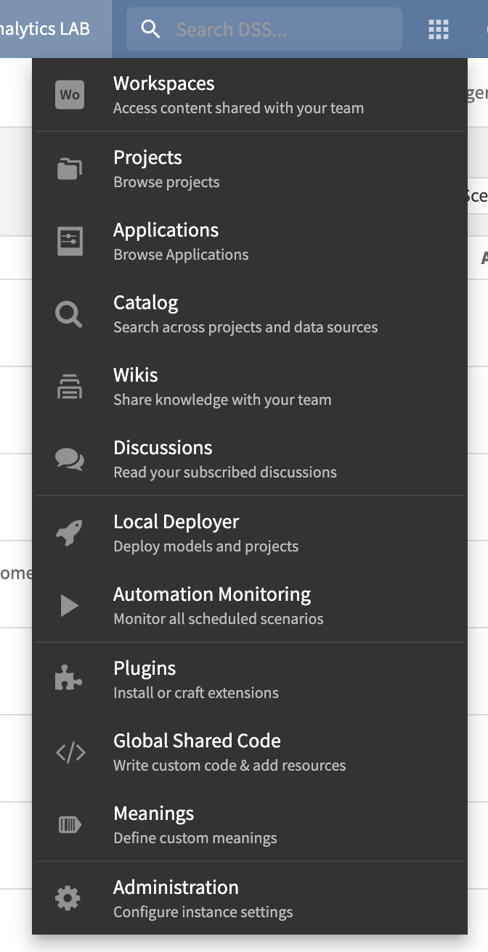Viewport: 488px width, 952px height.
Task: Click 'Access content shared with your team' text
Action: [x=239, y=108]
